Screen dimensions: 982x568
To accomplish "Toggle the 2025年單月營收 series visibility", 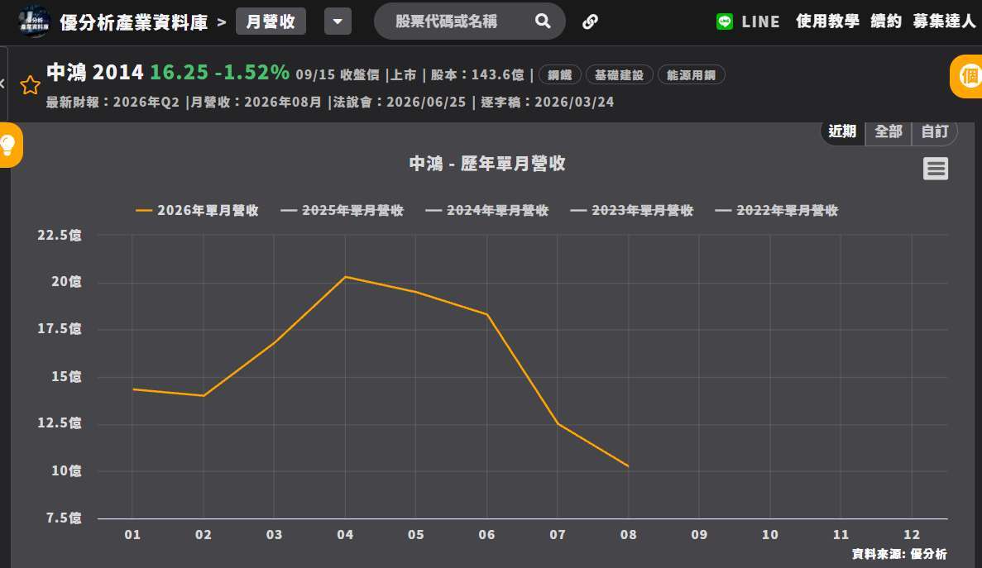I will click(342, 210).
